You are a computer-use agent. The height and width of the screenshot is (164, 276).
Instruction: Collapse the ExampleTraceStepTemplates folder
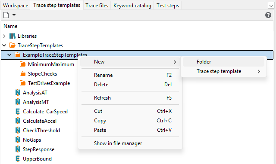9,55
